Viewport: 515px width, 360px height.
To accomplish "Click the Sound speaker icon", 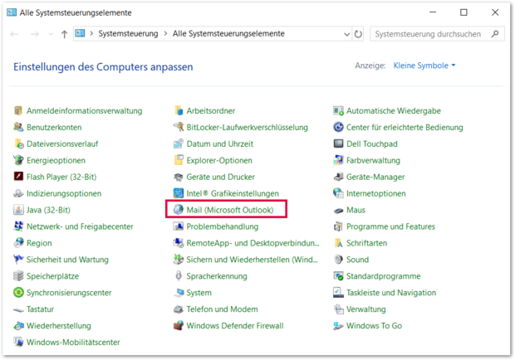I will click(x=339, y=260).
